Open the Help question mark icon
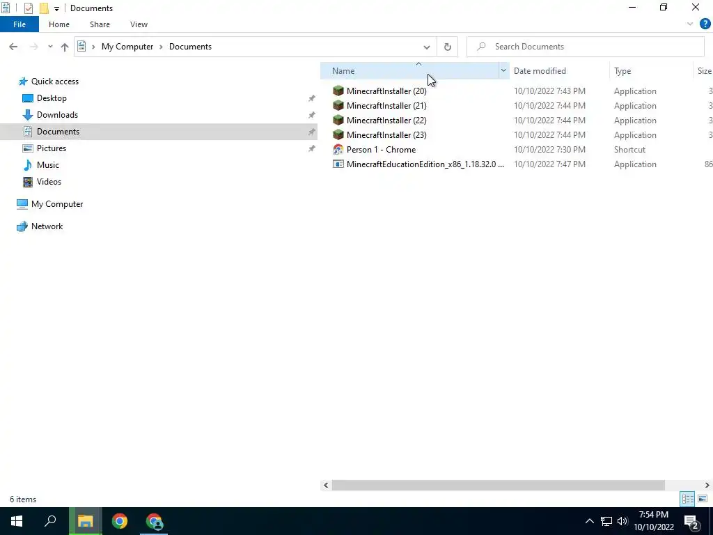 pyautogui.click(x=705, y=24)
